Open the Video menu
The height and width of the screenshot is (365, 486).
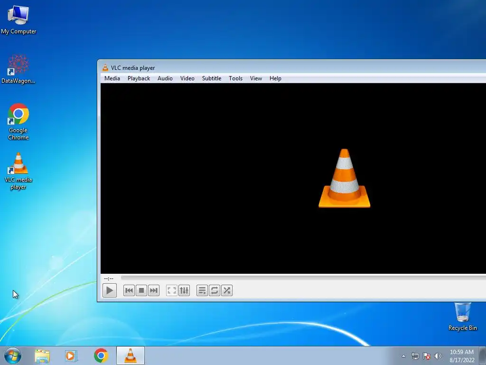point(187,78)
